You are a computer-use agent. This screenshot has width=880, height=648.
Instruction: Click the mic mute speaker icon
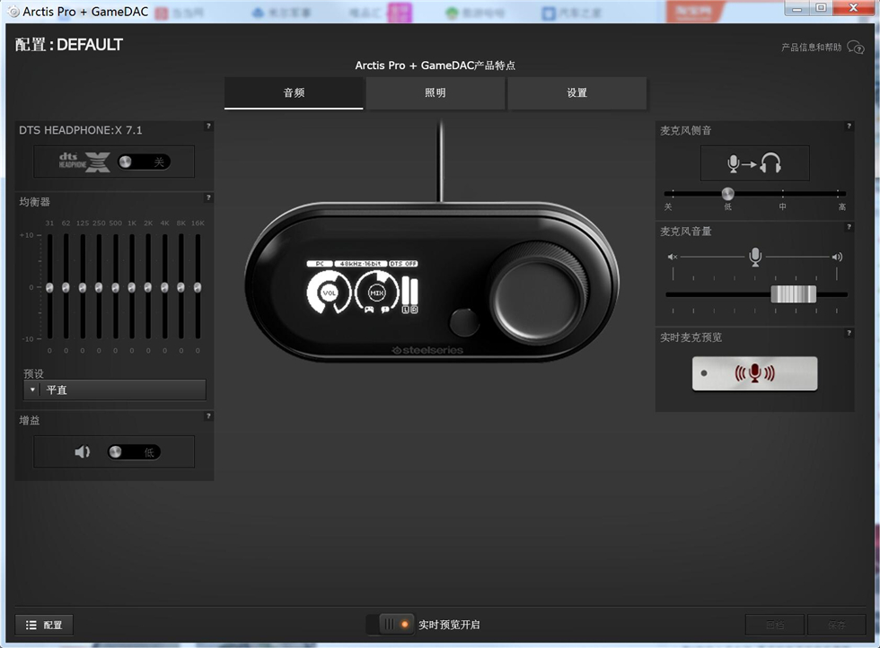[x=673, y=257]
